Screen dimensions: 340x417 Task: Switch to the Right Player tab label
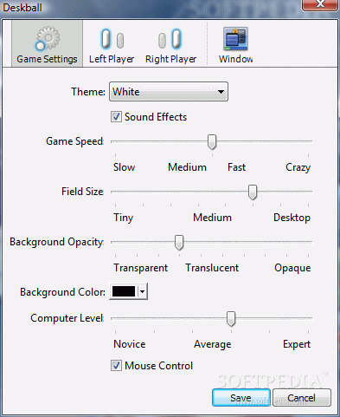pos(170,59)
